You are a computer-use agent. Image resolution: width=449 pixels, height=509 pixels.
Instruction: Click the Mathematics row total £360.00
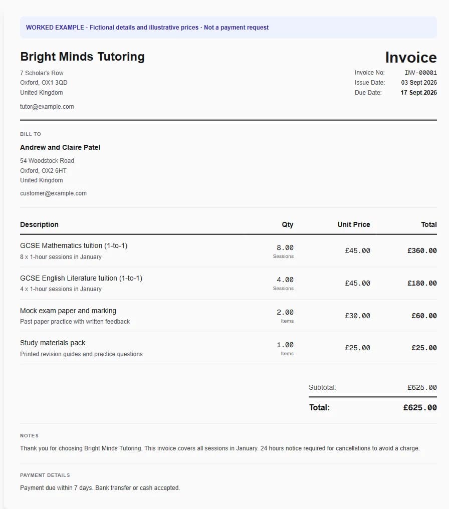[422, 250]
